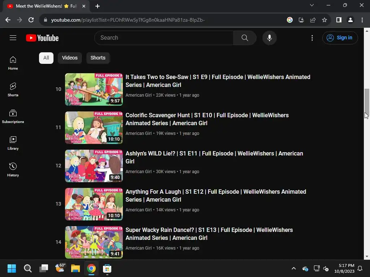
Task: View site information lock icon
Action: coord(46,20)
